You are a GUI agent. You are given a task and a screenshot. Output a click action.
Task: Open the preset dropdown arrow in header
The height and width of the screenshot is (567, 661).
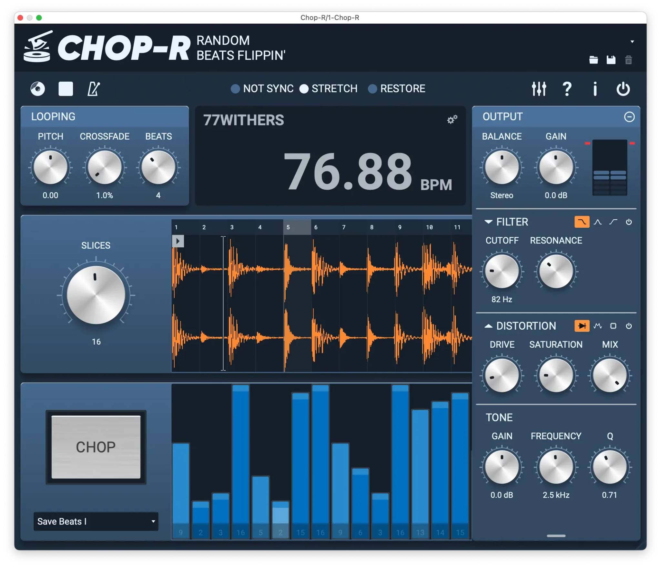pyautogui.click(x=632, y=42)
